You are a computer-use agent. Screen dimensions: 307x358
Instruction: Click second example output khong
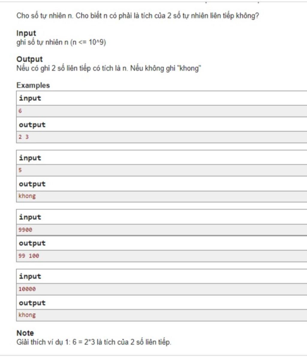coord(27,196)
